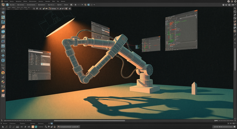Select the spotlight lamp wireframe object

click(x=57, y=24)
